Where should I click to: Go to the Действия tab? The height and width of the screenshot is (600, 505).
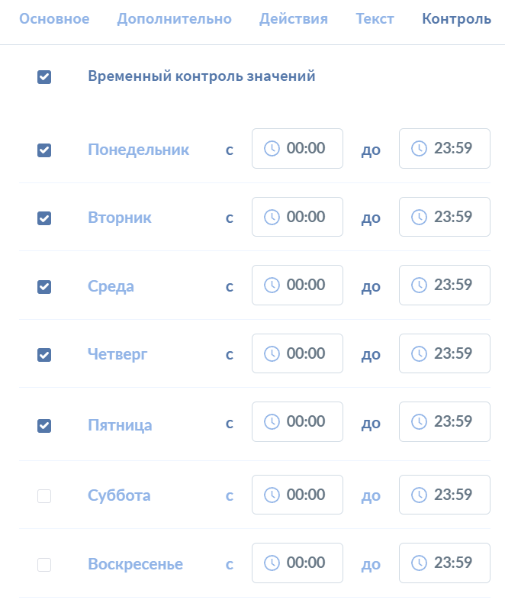(294, 19)
